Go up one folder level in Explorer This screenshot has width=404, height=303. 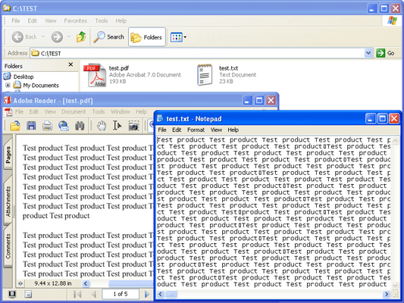(81, 37)
